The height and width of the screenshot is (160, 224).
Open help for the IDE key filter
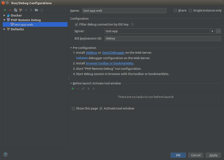(132, 24)
